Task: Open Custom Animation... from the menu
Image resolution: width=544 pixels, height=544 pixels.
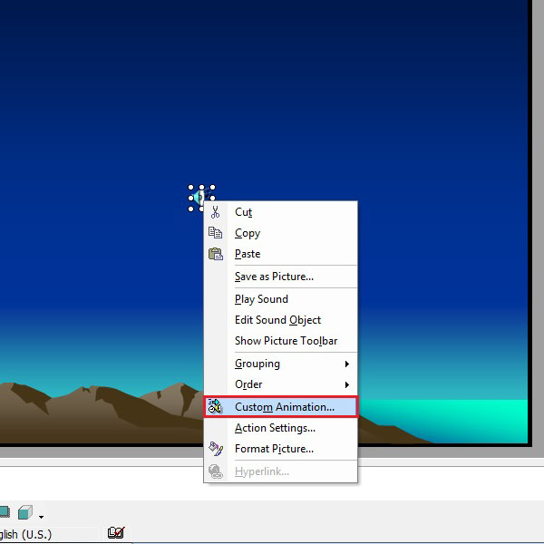Action: click(x=280, y=407)
